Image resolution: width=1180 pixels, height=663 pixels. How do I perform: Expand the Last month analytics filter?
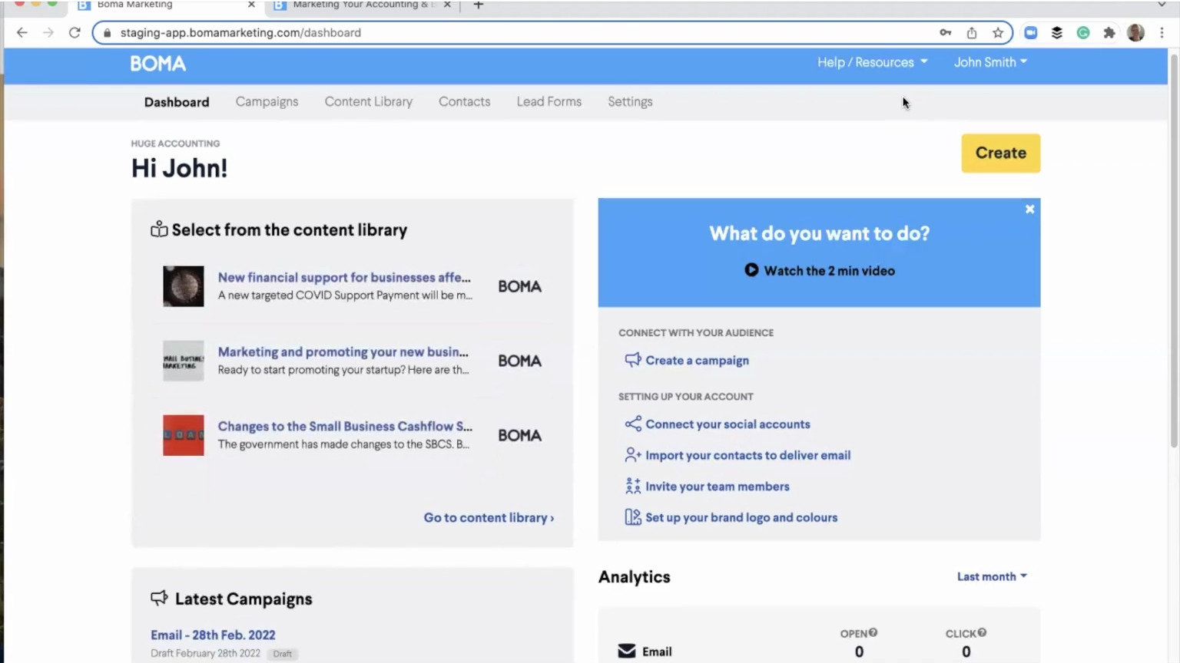991,576
